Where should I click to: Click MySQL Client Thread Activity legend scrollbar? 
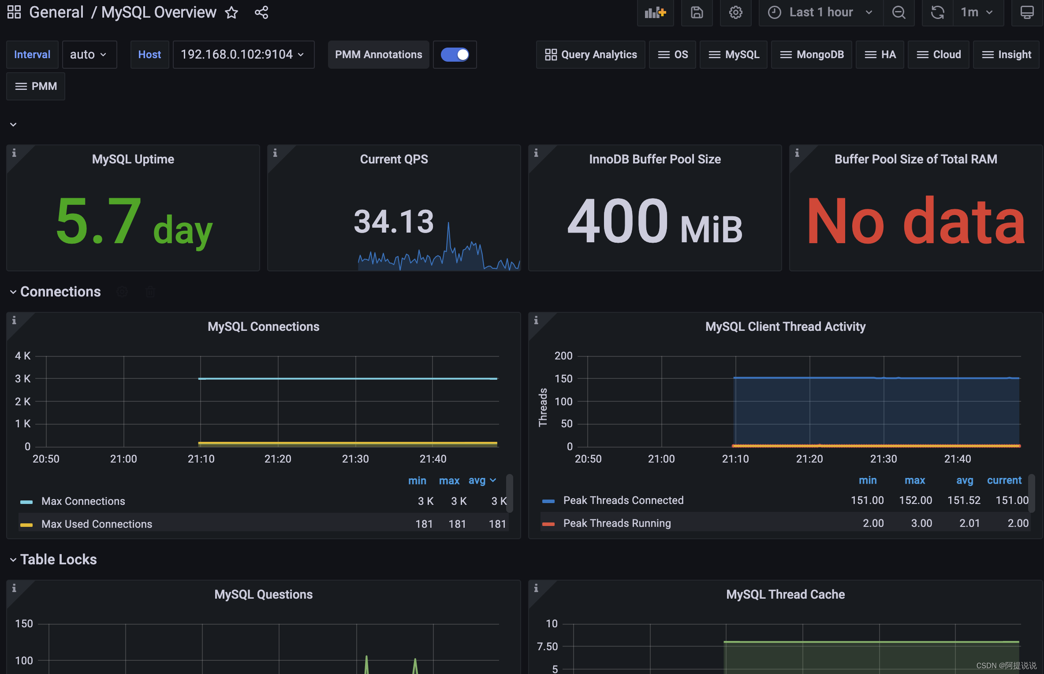tap(1031, 493)
